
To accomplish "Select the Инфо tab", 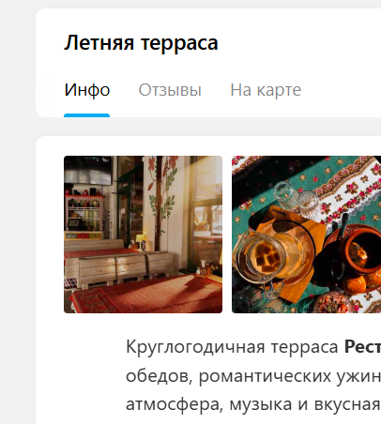I will point(87,90).
